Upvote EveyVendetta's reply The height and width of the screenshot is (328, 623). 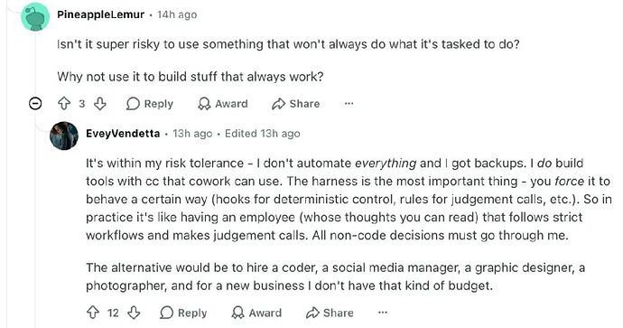(x=93, y=313)
